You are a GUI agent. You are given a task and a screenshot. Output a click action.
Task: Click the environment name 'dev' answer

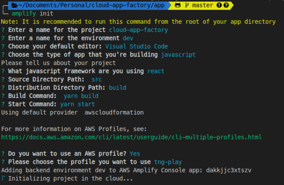[128, 38]
